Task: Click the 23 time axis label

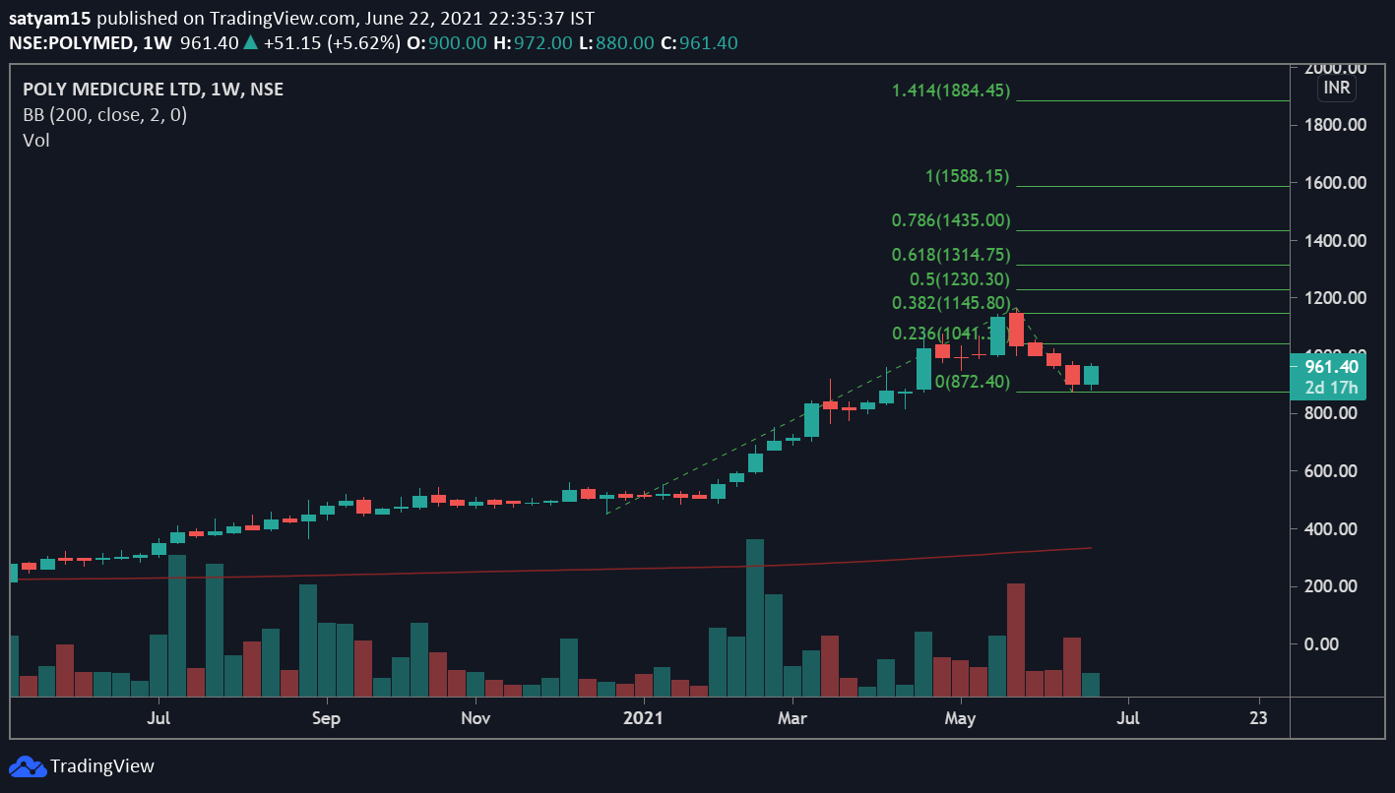Action: (1258, 718)
